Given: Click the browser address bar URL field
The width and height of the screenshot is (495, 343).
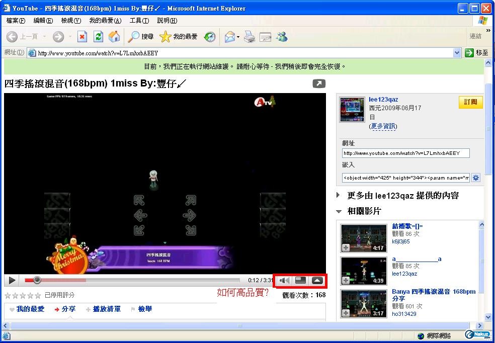Looking at the screenshot, I should (x=244, y=53).
